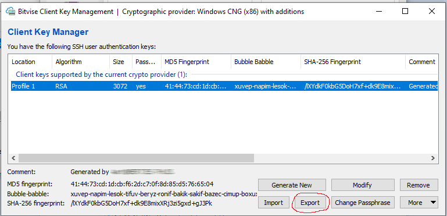The image size is (447, 216).
Task: Maximize the Client Key Management window
Action: tap(405, 12)
